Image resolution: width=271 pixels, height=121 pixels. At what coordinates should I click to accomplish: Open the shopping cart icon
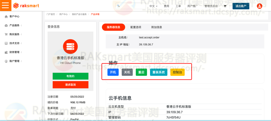click(x=225, y=6)
